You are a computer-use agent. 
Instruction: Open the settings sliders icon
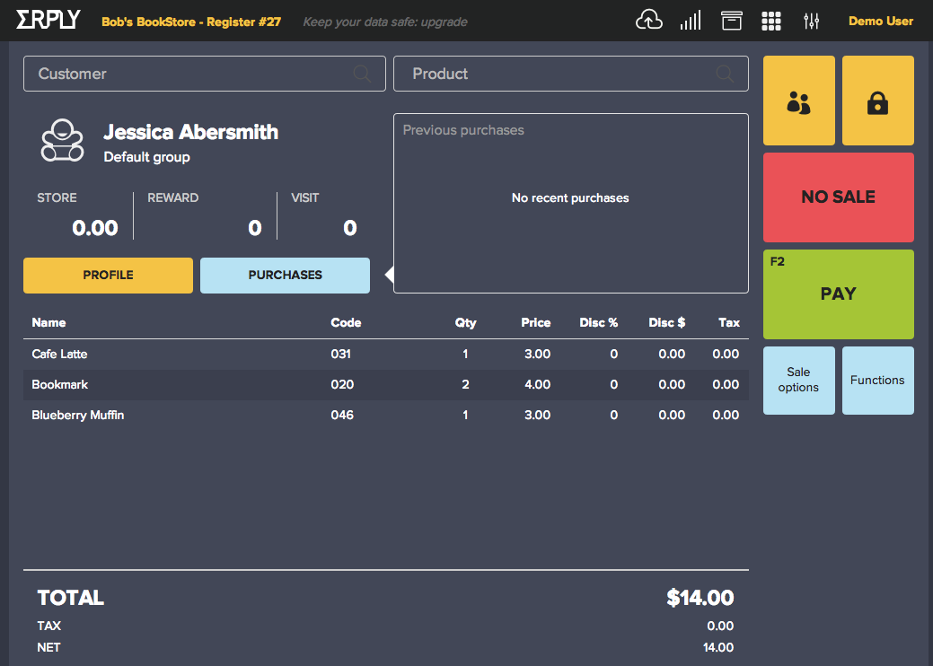click(x=812, y=21)
